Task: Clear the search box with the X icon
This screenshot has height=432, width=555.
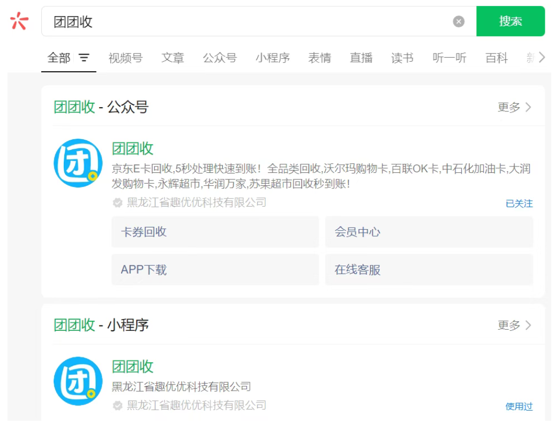Action: point(459,21)
